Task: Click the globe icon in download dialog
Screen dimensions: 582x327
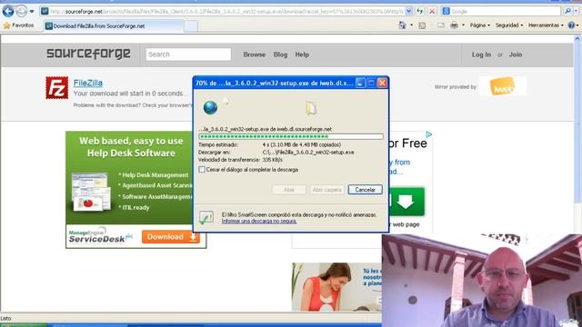Action: tap(210, 107)
